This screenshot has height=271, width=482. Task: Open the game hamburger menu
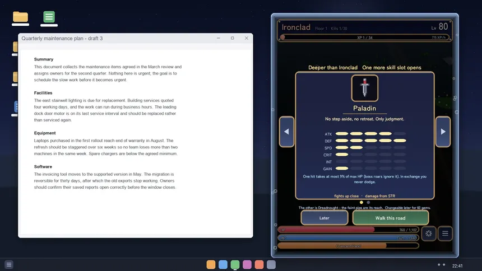pyautogui.click(x=445, y=233)
